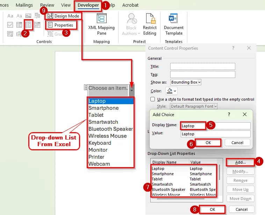Select Smartphone row in properties list
The width and height of the screenshot is (265, 215).
184,174
